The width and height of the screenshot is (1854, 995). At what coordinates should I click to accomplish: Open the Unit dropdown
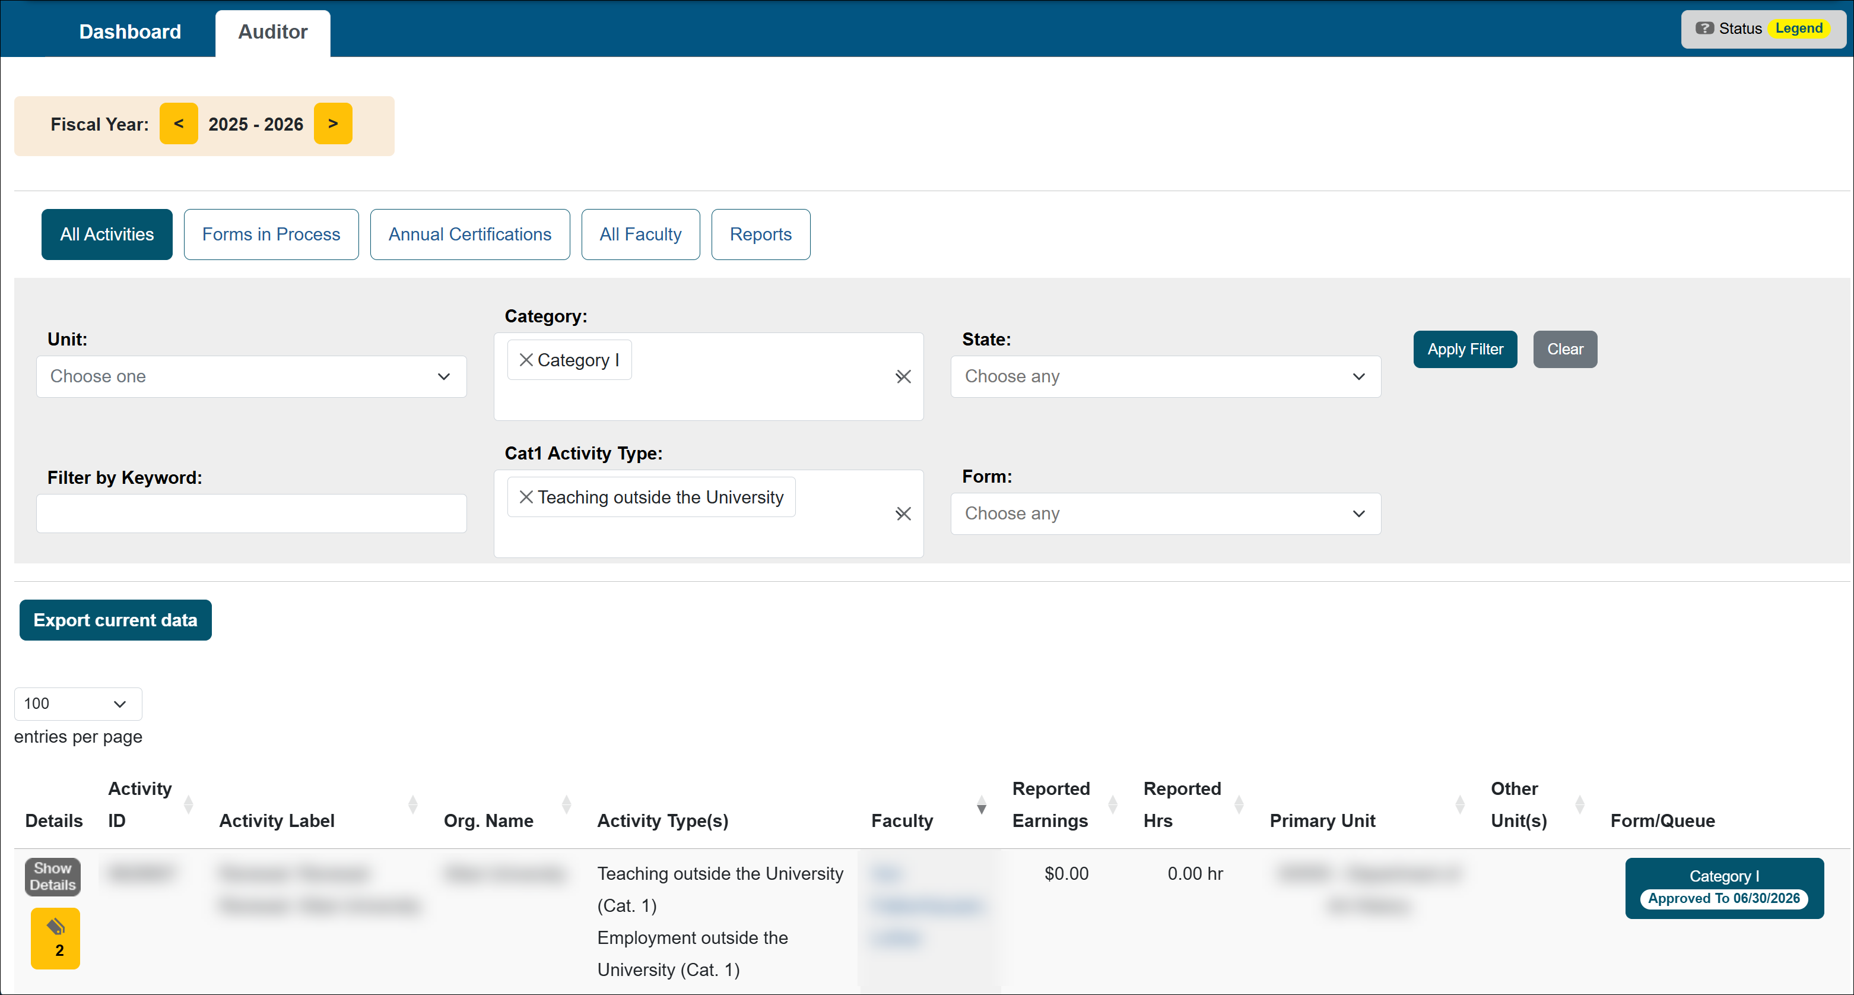(x=251, y=376)
